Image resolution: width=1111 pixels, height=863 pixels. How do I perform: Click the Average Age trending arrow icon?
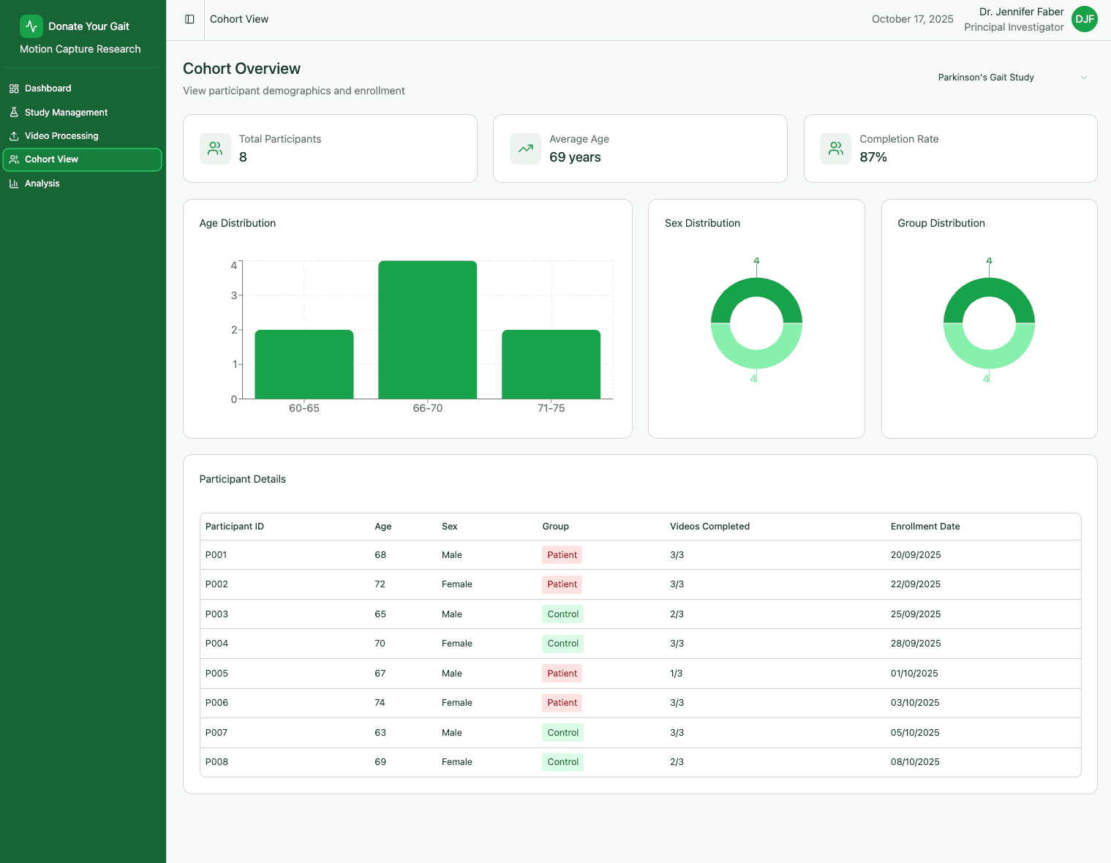click(x=525, y=148)
